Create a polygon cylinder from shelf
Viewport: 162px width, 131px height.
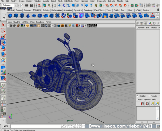point(22,16)
